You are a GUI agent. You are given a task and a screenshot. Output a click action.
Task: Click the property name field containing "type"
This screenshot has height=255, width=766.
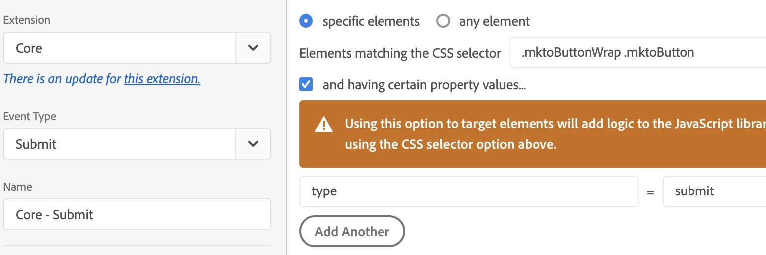(x=468, y=191)
